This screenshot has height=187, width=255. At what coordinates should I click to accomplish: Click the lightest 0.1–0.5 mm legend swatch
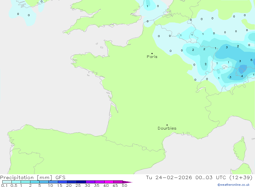click(x=7, y=182)
